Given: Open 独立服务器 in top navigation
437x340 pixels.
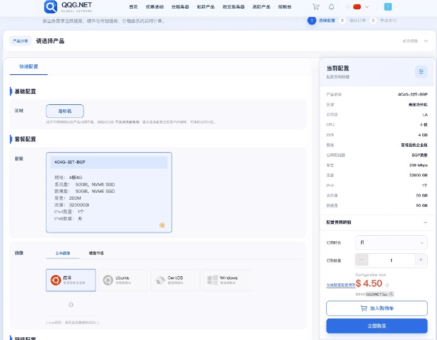Looking at the screenshot, I should 234,7.
